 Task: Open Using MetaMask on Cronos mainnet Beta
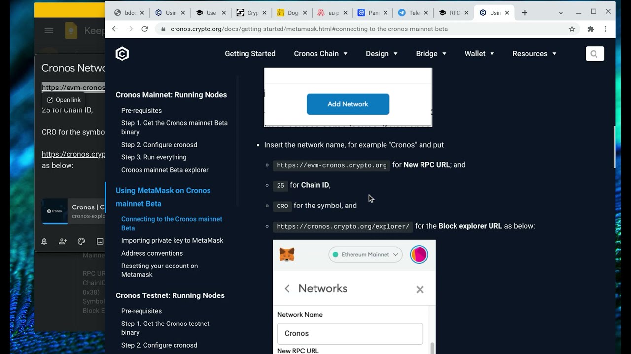point(163,197)
